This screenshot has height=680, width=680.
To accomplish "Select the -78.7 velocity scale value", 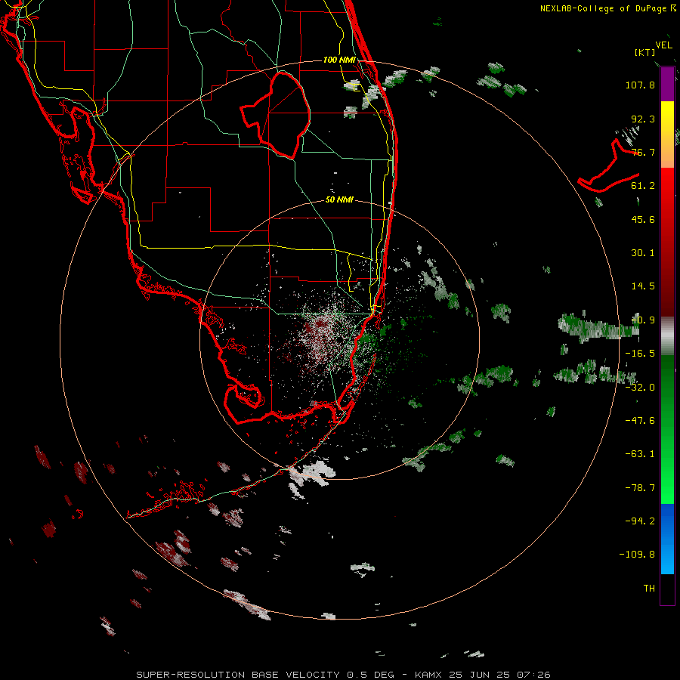I will (640, 488).
